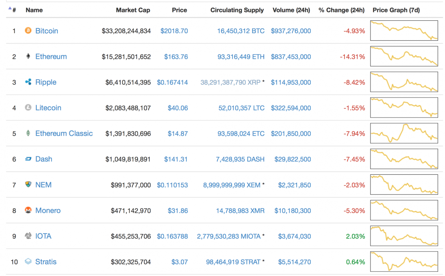Viewport: 445px width, 276px height.
Task: Click the Ethereum diamond logo icon
Action: click(28, 56)
